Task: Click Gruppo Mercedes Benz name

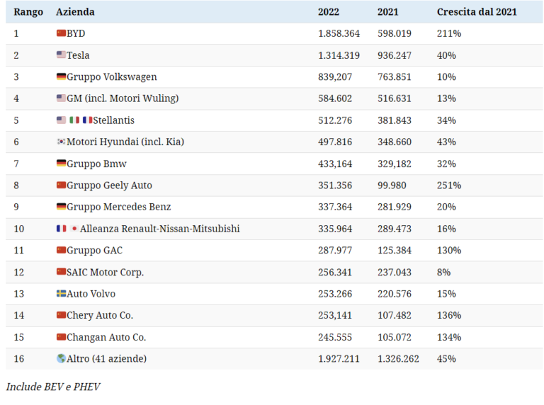Action: pos(119,207)
